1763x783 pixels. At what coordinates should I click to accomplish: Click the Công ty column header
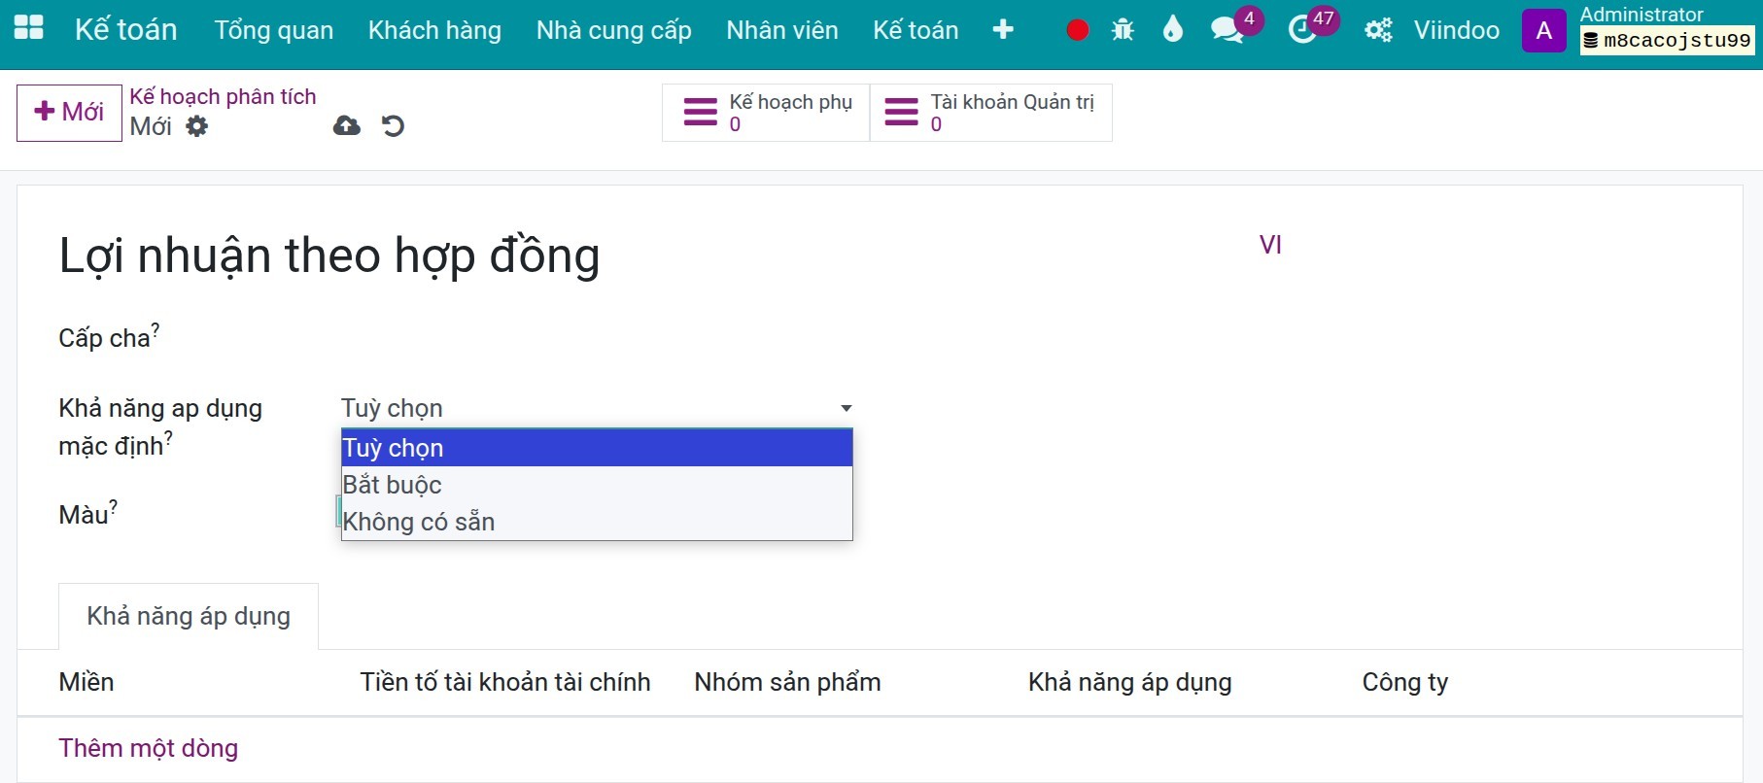point(1405,682)
